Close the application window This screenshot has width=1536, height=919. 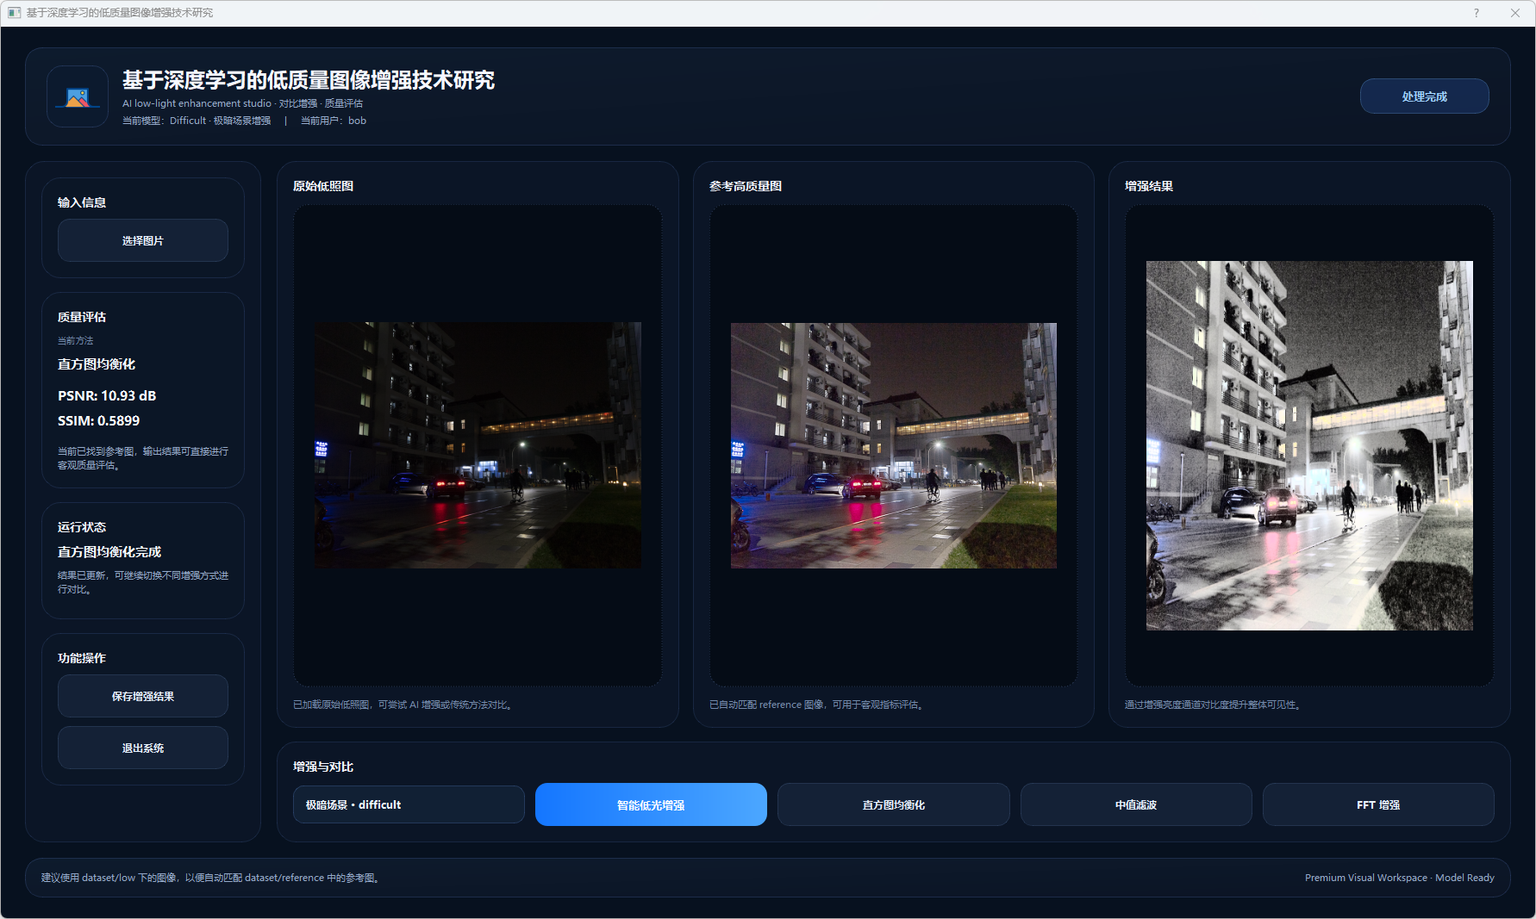(1514, 13)
